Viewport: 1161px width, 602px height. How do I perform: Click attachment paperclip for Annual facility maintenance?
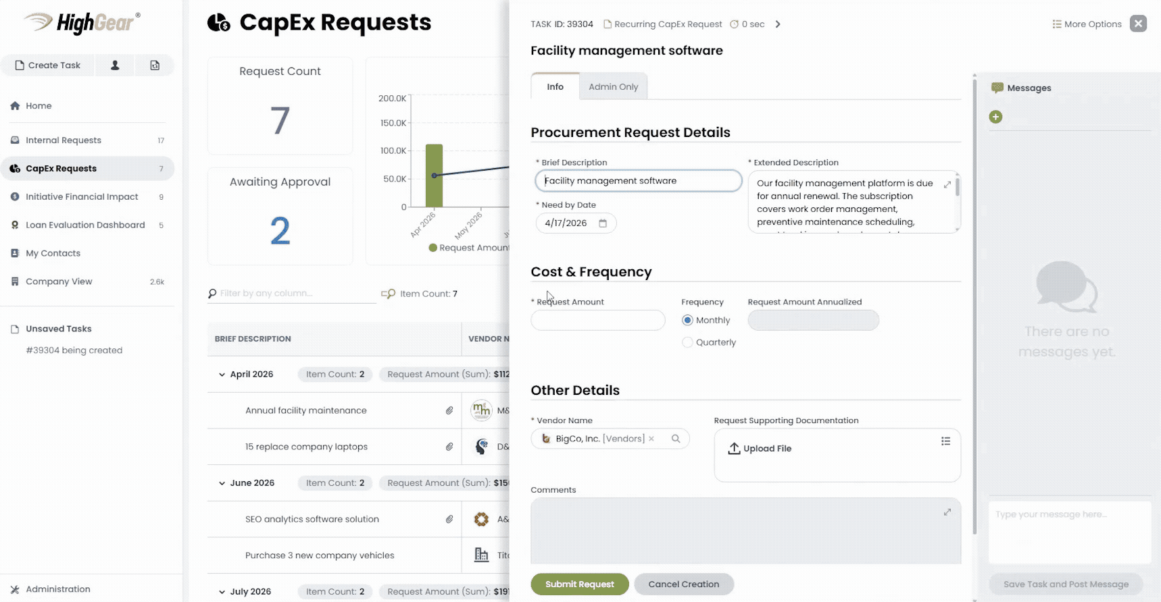click(449, 410)
